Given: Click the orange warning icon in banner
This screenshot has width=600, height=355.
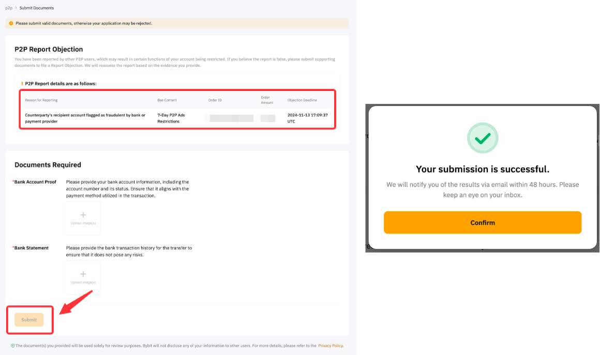Looking at the screenshot, I should pyautogui.click(x=11, y=23).
